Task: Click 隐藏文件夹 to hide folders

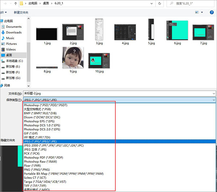Action: coord(8,140)
